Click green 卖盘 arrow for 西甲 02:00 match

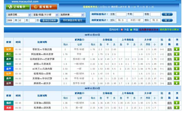coord(177,59)
